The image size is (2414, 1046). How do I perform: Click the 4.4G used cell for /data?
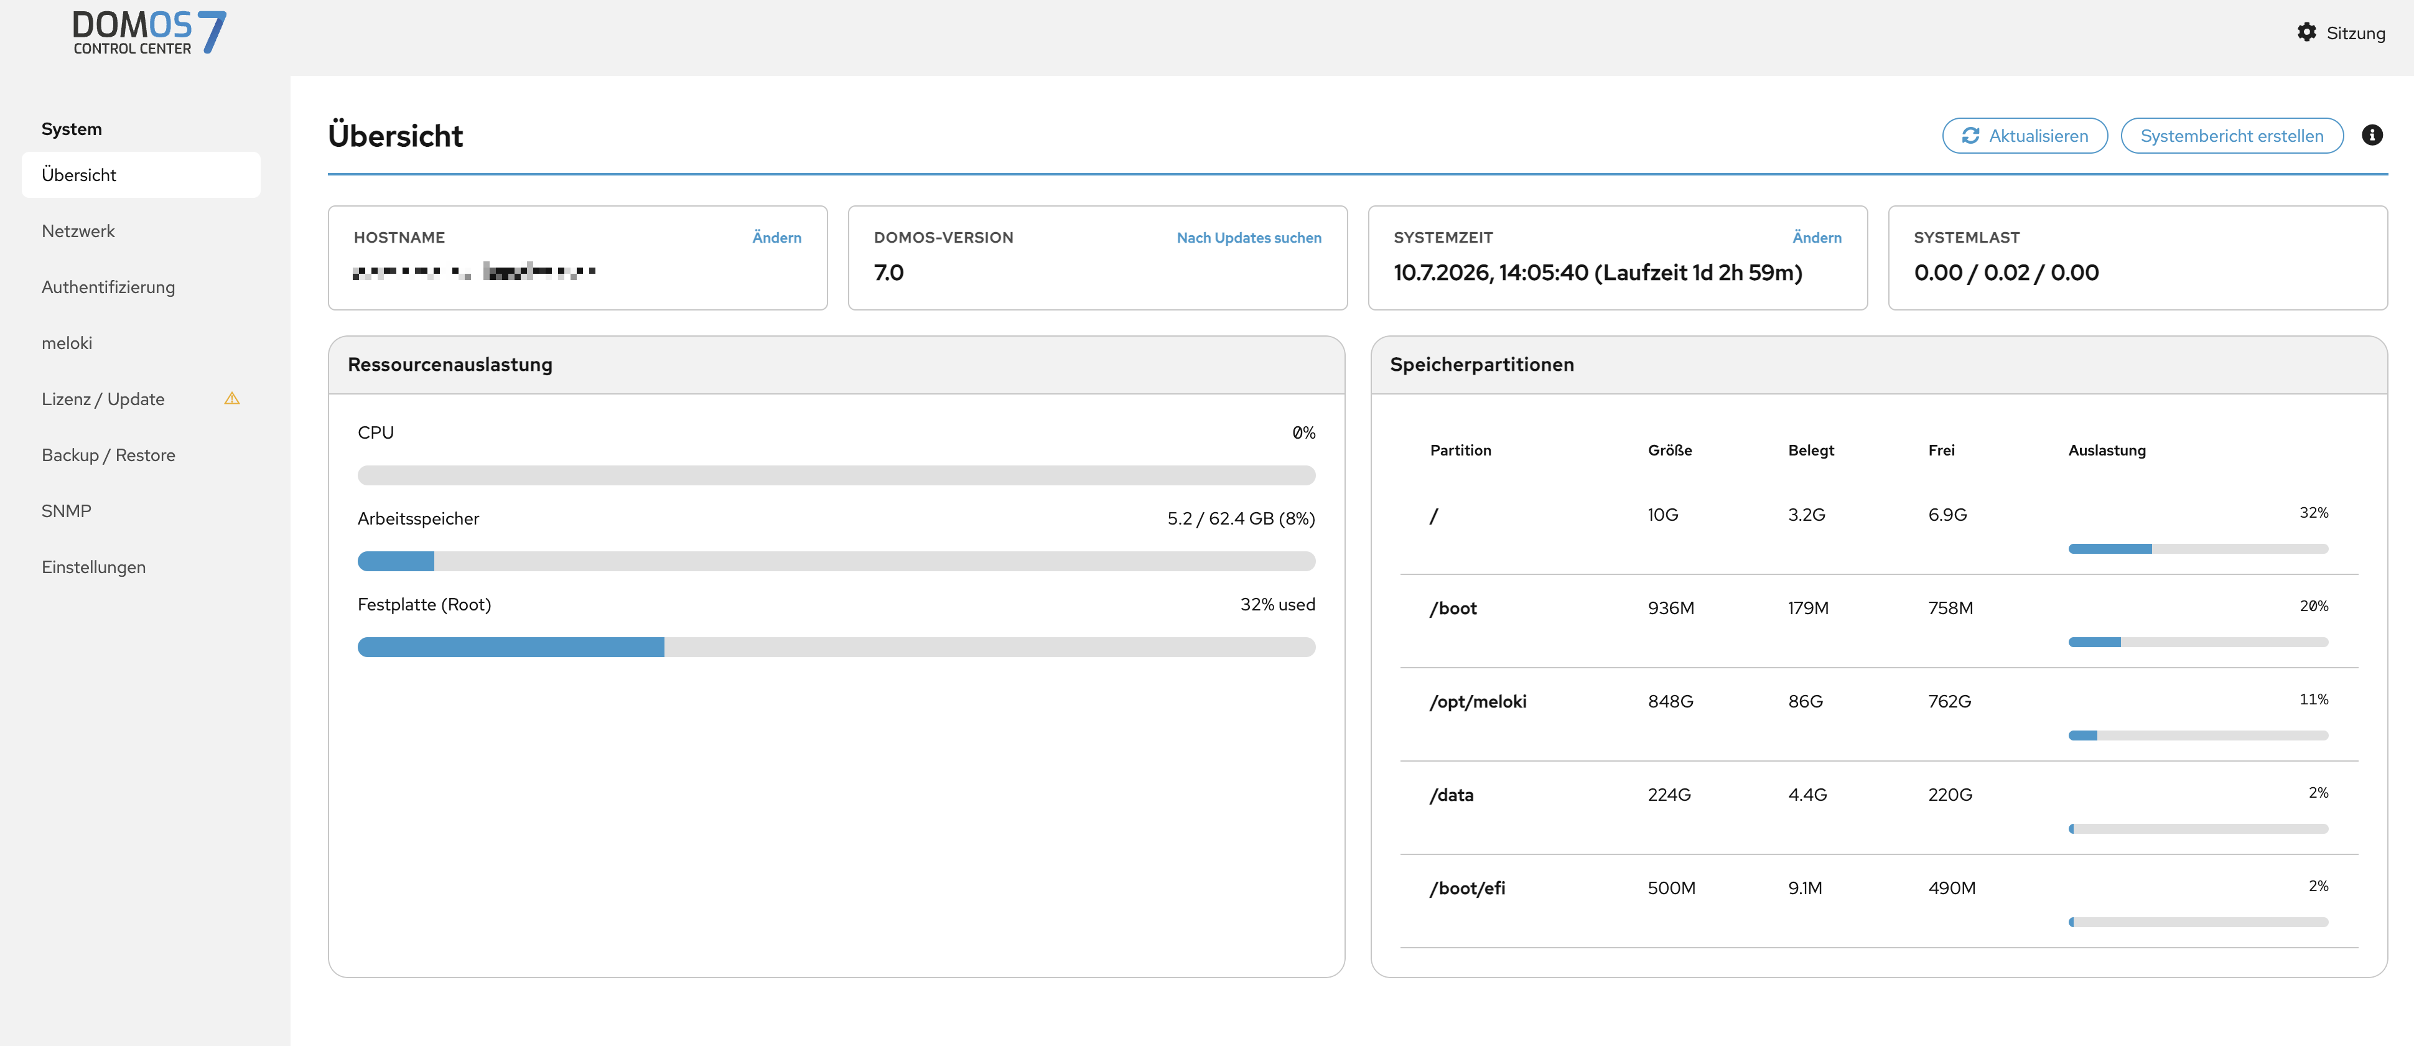pyautogui.click(x=1807, y=795)
